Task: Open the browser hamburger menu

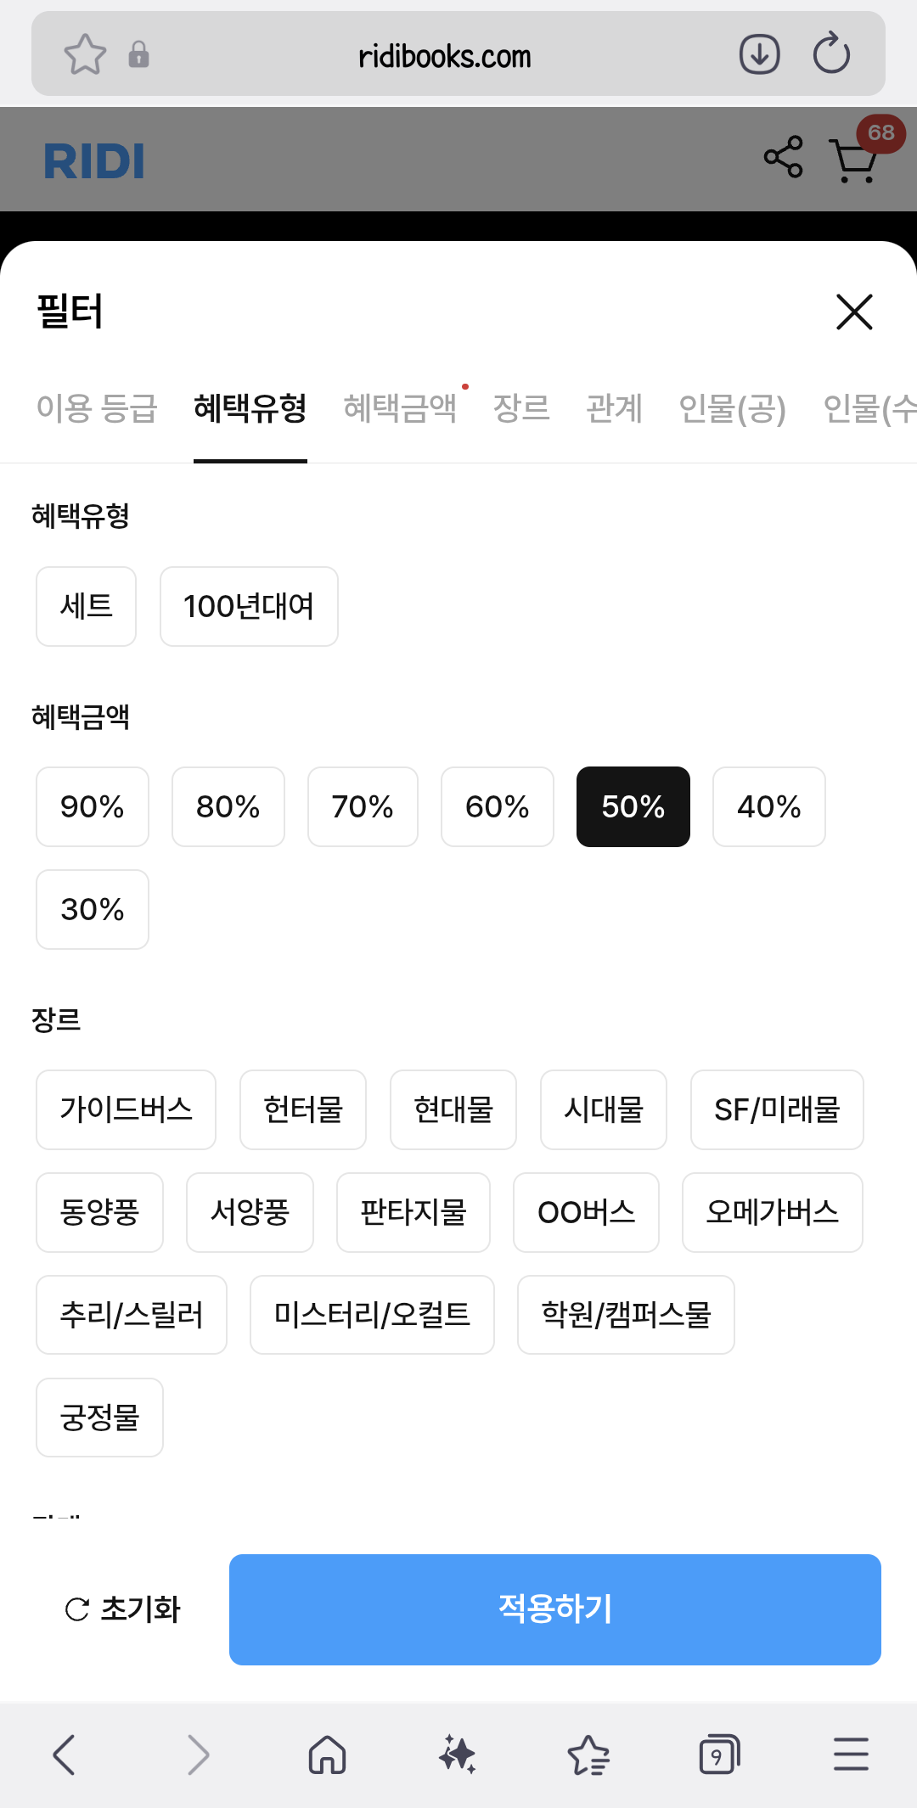Action: pyautogui.click(x=851, y=1755)
